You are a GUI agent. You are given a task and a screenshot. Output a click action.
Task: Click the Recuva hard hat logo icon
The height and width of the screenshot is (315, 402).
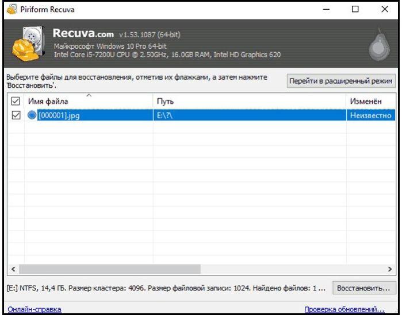pyautogui.click(x=28, y=44)
